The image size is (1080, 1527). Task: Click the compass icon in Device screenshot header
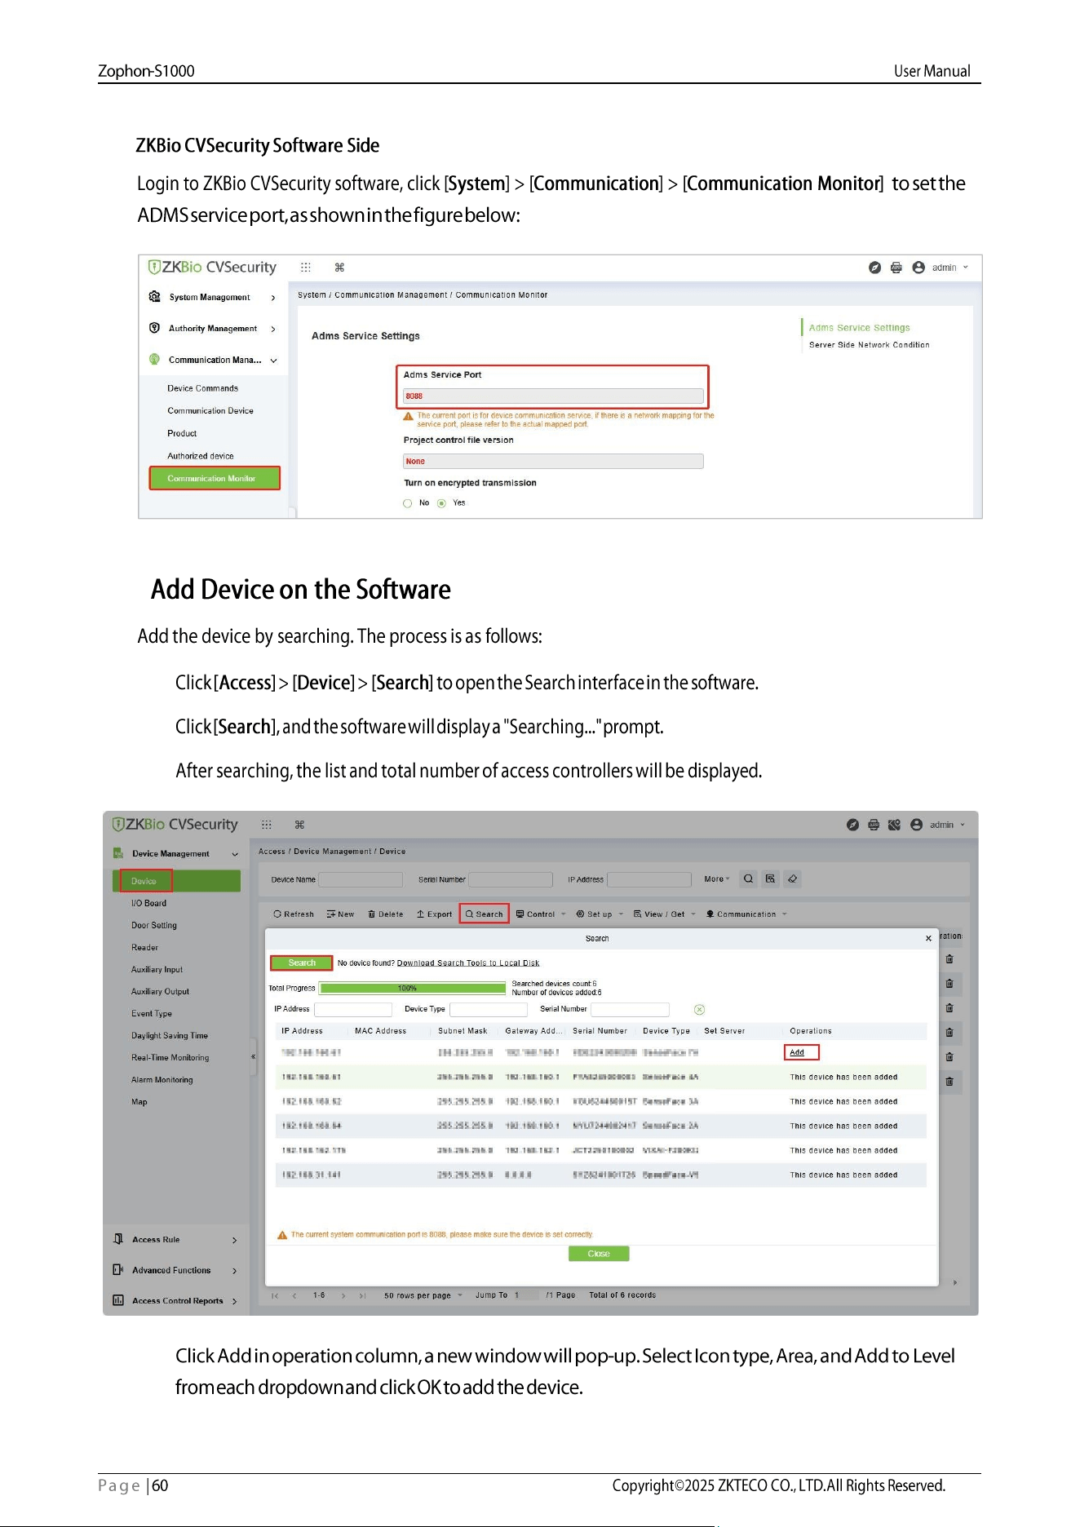pyautogui.click(x=852, y=825)
